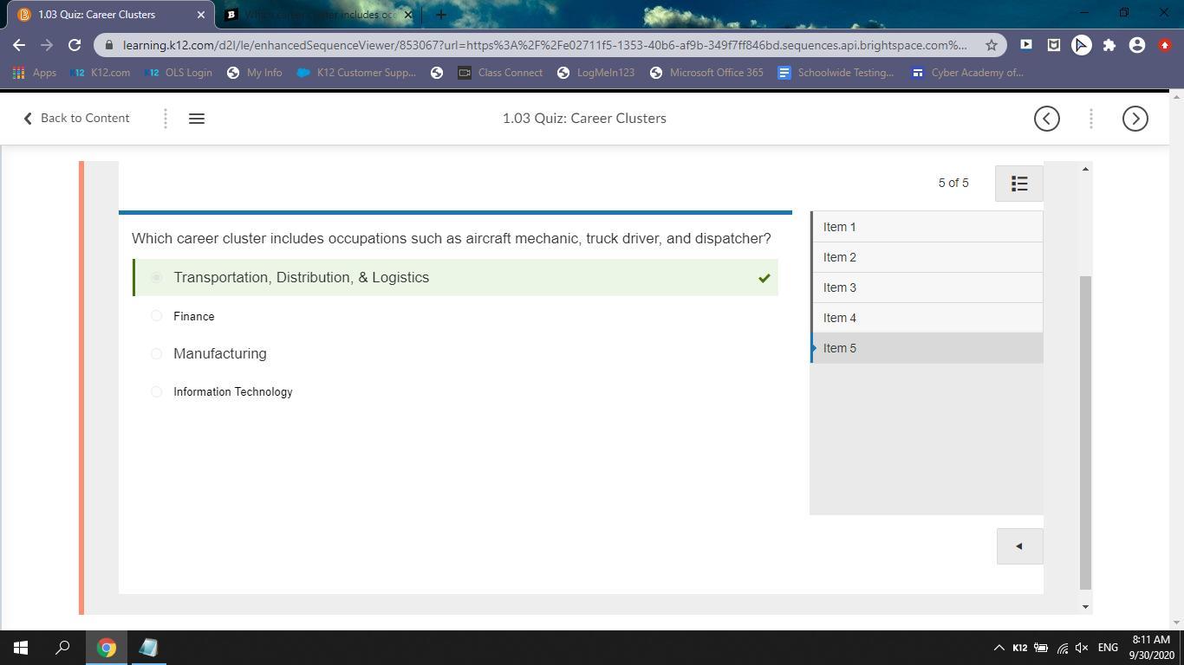This screenshot has height=665, width=1184.
Task: Expand hidden system tray icons chevron
Action: 999,648
